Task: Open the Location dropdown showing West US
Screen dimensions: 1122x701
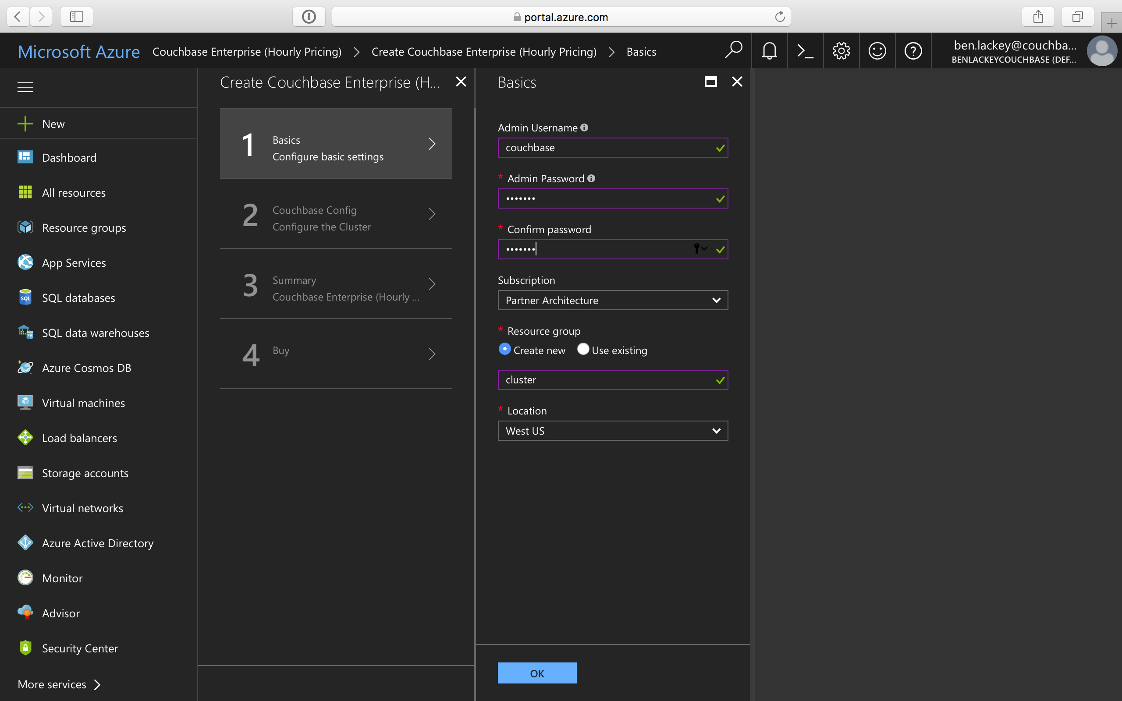Action: 612,430
